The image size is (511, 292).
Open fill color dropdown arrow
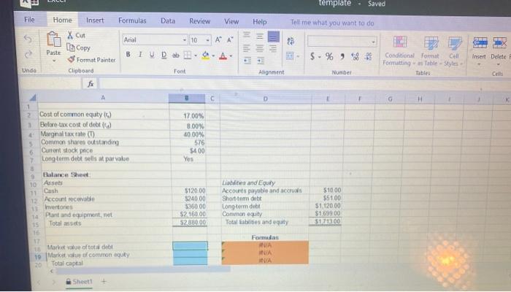213,56
